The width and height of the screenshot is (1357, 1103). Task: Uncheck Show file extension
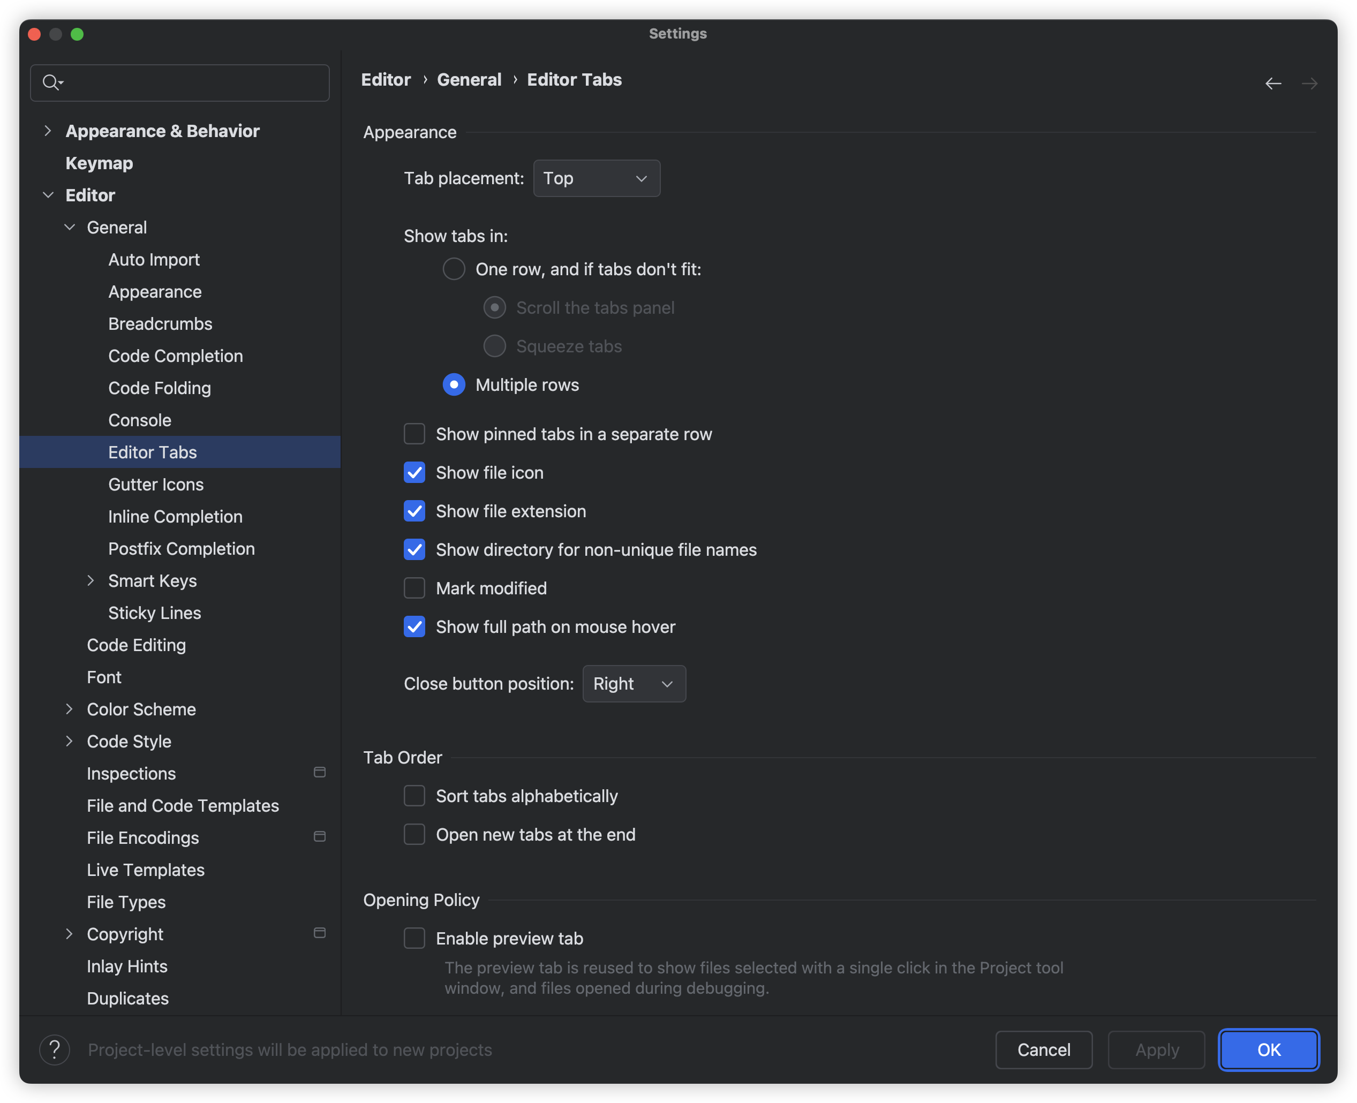pos(415,511)
